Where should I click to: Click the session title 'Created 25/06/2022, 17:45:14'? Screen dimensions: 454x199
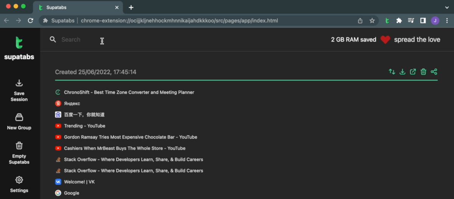pos(96,72)
